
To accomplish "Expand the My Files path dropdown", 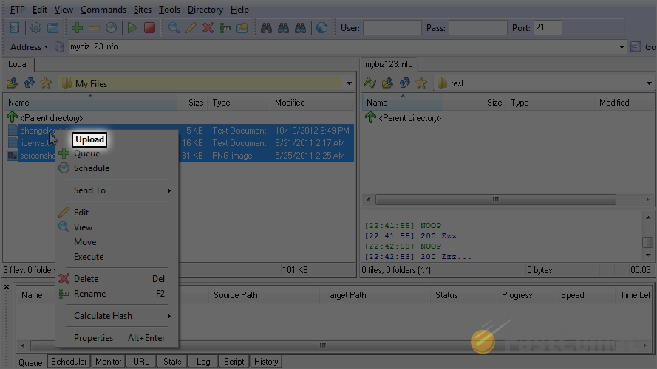I will [x=349, y=83].
